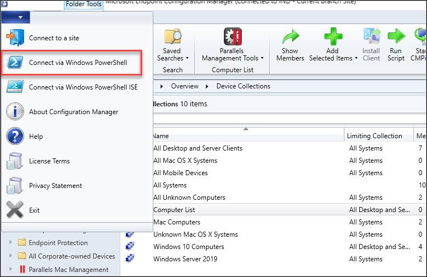Sort by the Name column header
This screenshot has height=277, width=427.
click(x=248, y=135)
